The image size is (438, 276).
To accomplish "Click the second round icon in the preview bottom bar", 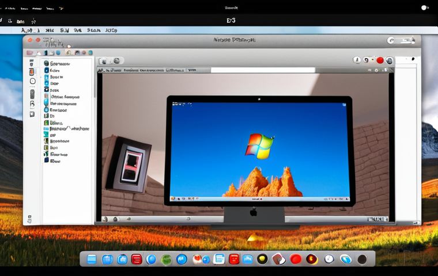I will pos(115,219).
